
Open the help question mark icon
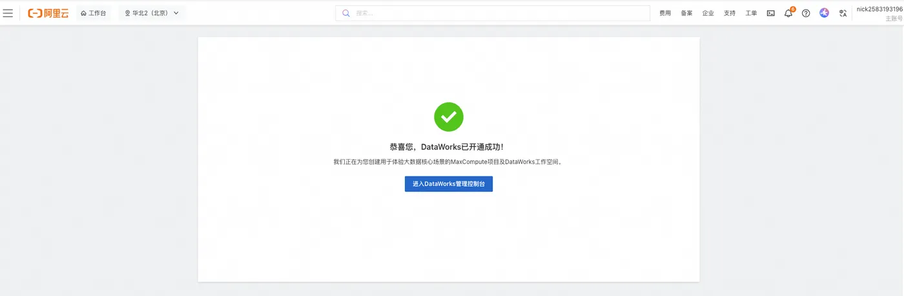pyautogui.click(x=806, y=13)
